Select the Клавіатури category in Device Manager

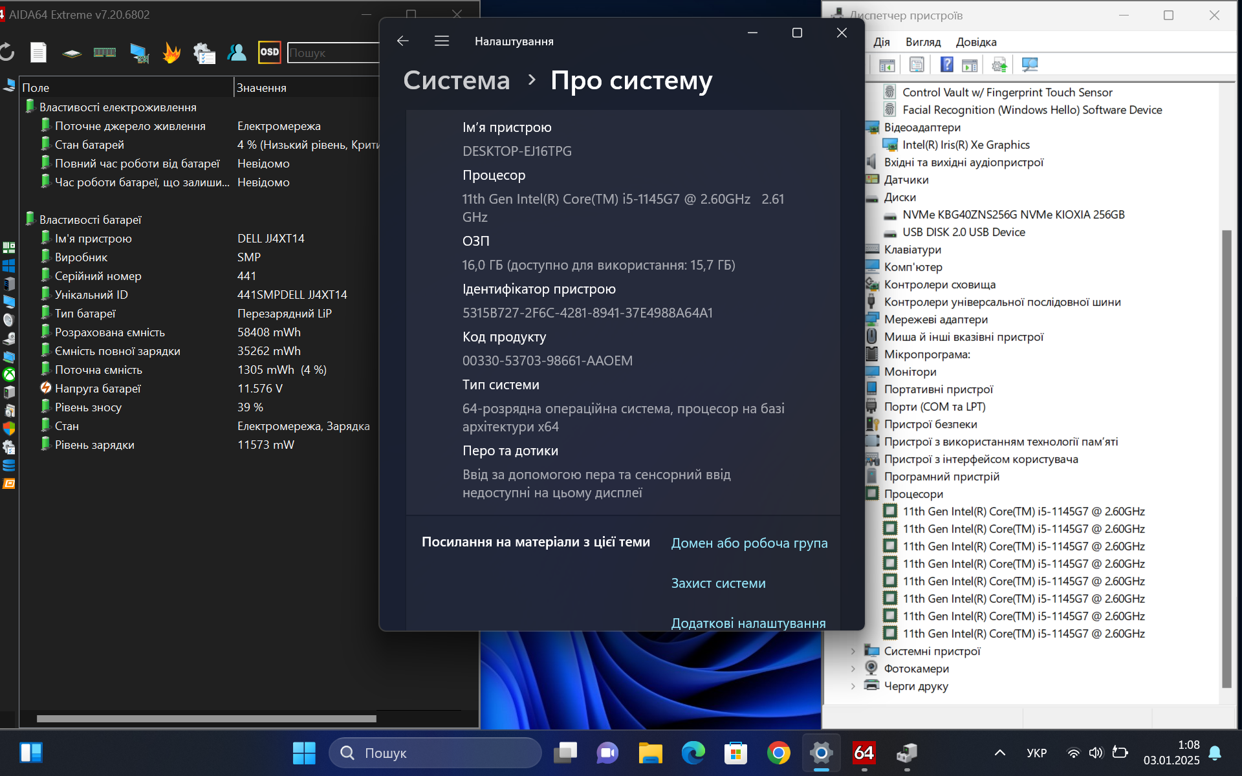912,250
